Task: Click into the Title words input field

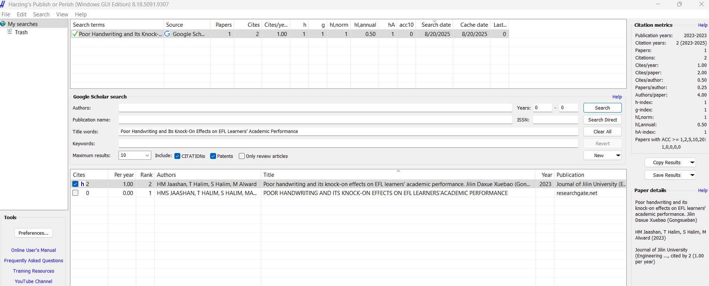Action: pyautogui.click(x=348, y=131)
